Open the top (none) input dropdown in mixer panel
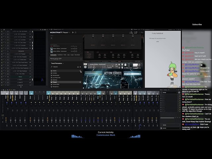 coord(170,93)
